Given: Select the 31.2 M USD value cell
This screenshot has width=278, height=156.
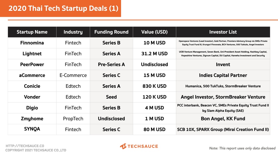Looking at the screenshot, I should (154, 54).
